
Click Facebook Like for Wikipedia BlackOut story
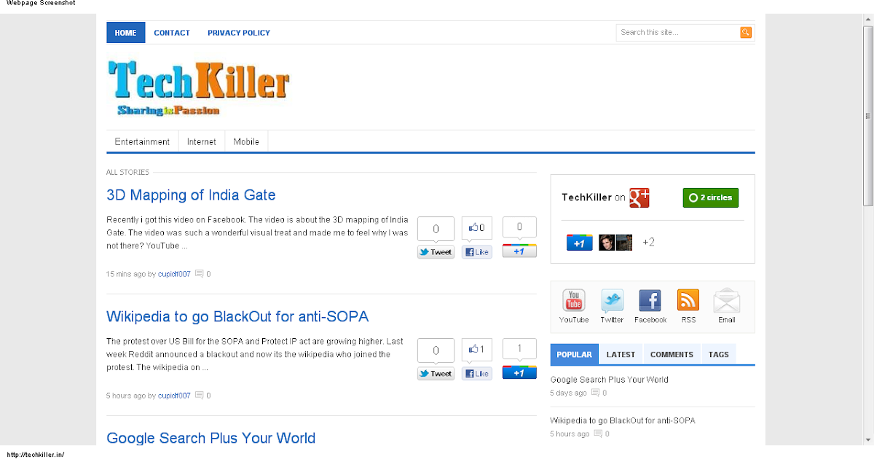click(477, 374)
